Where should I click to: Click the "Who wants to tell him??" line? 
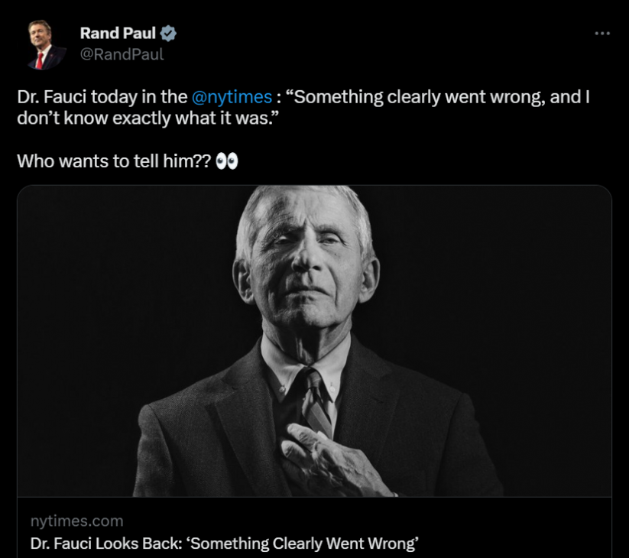113,162
